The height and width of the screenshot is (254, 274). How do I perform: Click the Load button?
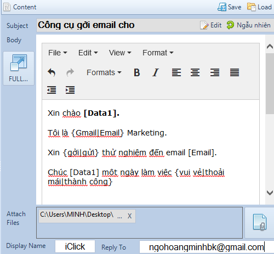tap(259, 7)
